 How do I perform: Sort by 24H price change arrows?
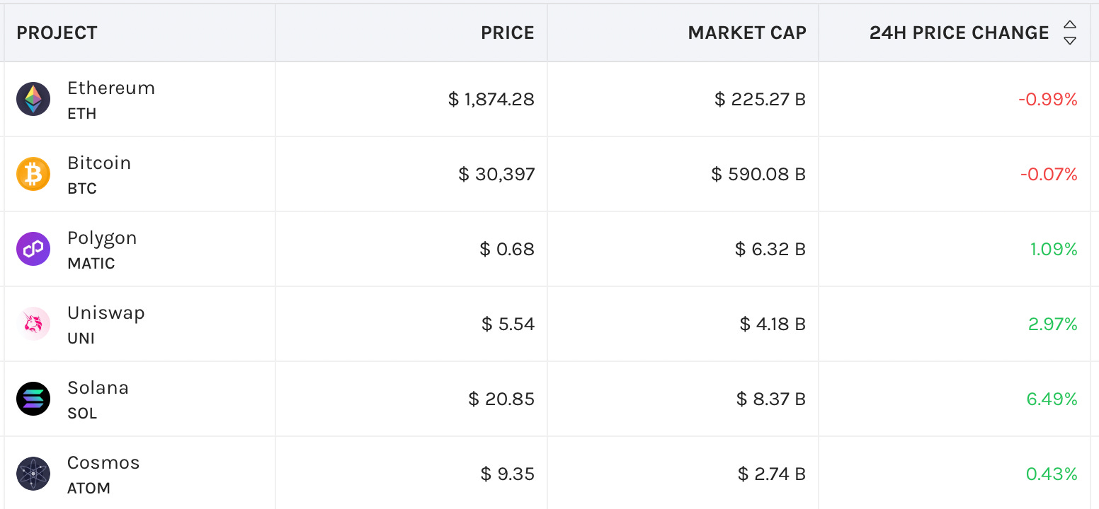click(x=1070, y=33)
